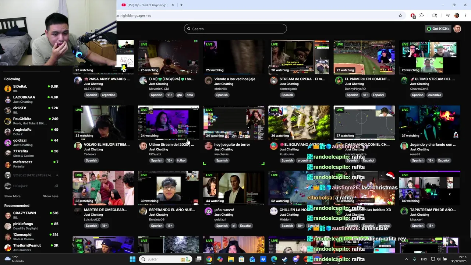Open goldizzi streamer avatar under año nuevo
Viewport: 471px width, 265px height.
(208, 211)
